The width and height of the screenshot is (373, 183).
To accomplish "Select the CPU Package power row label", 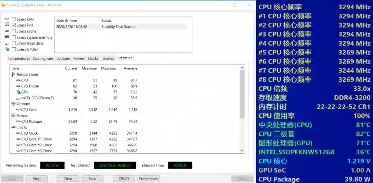I will (32, 122).
